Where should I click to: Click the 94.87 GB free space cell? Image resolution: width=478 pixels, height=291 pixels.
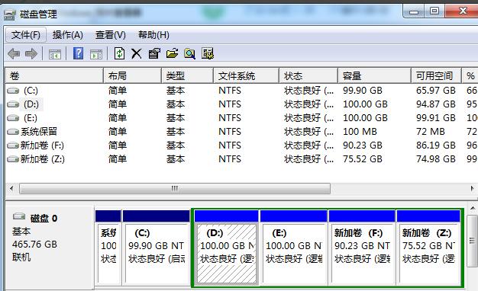point(436,104)
